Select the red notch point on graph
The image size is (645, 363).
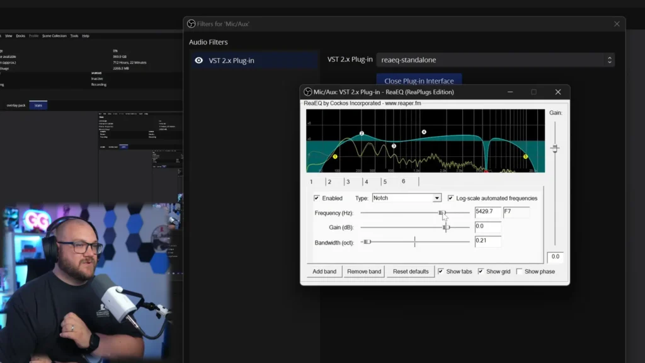pos(486,170)
